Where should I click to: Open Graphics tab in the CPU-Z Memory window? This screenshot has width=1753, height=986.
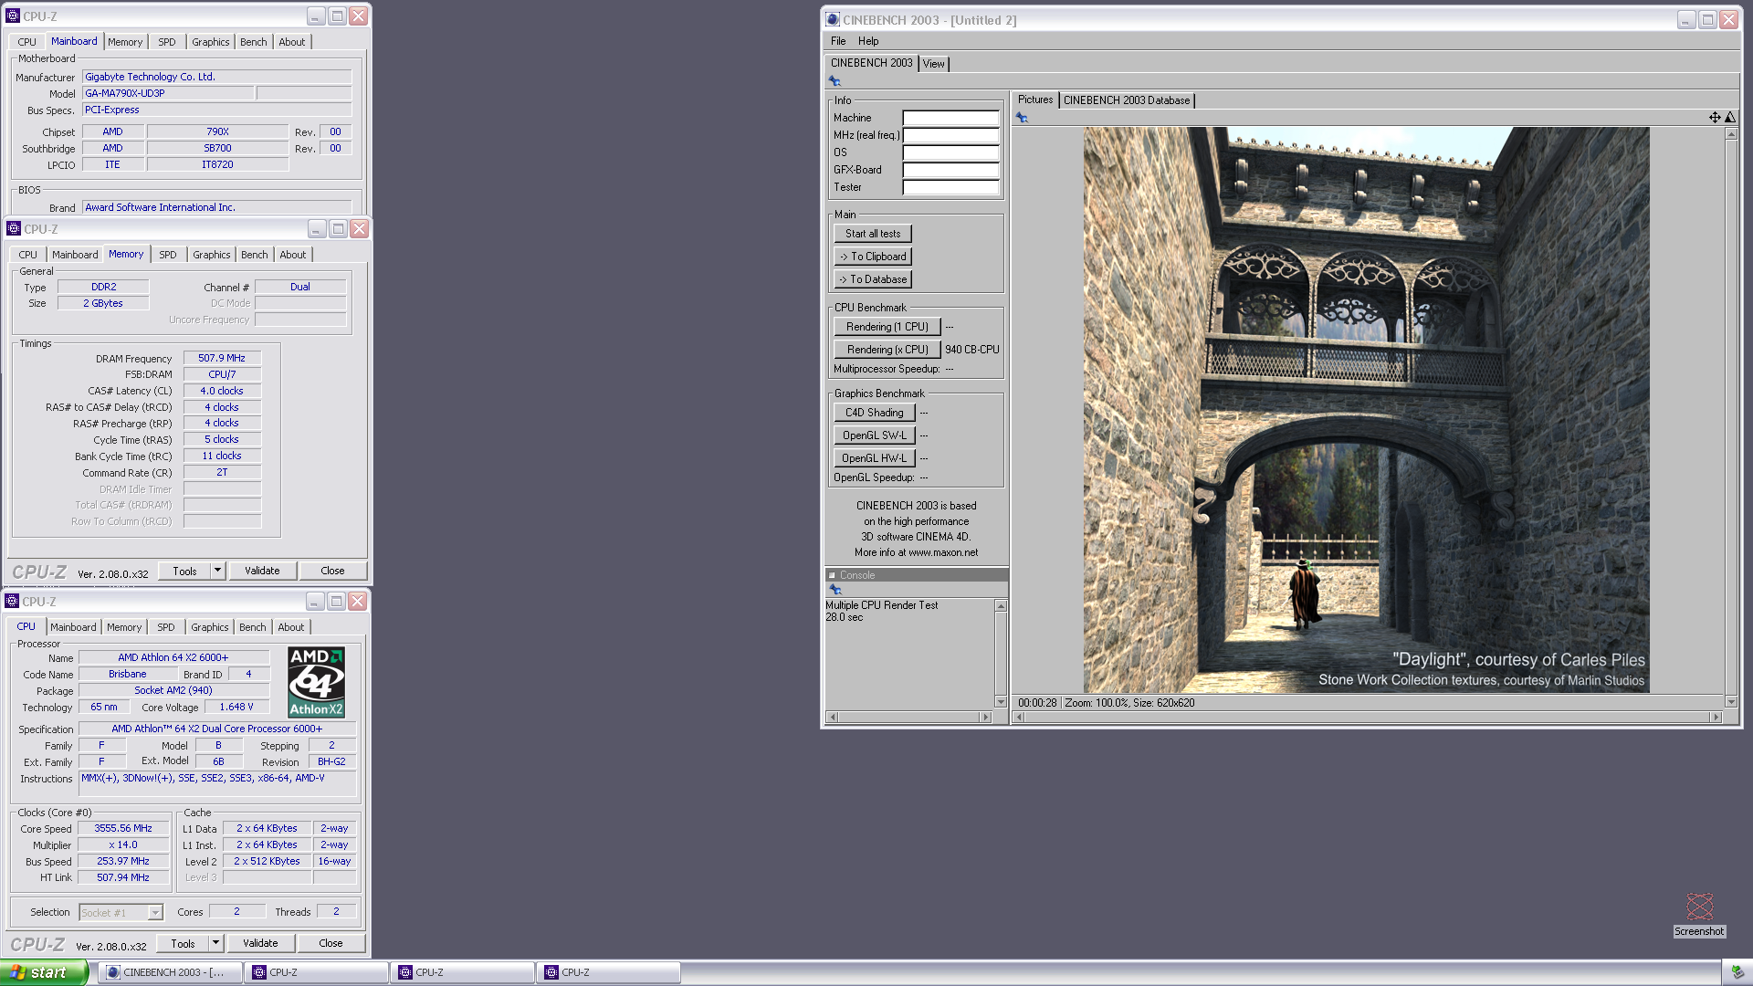click(x=212, y=255)
